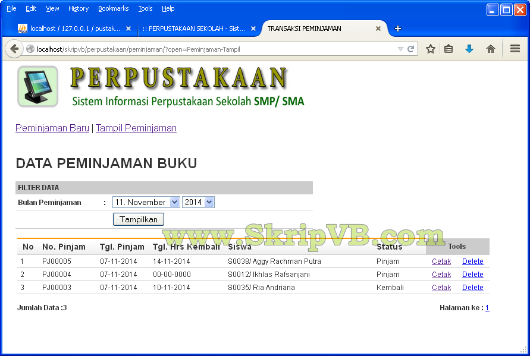Click the browser back arrow button

(14, 49)
